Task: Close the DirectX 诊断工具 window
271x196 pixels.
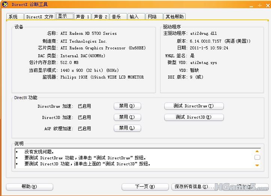Action: [x=268, y=6]
